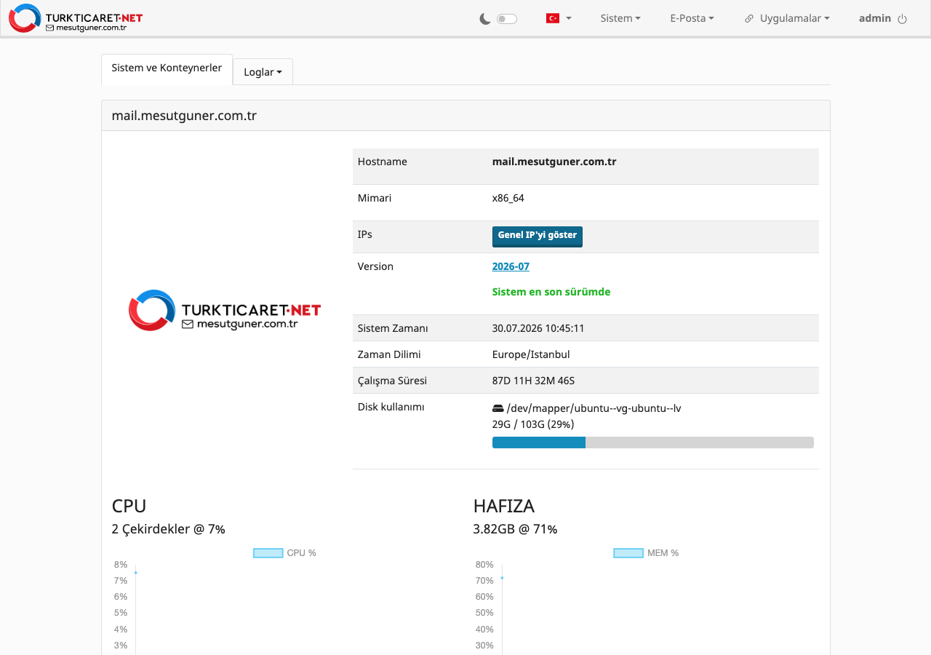931x655 pixels.
Task: Click the moon dark mode icon
Action: pyautogui.click(x=485, y=19)
